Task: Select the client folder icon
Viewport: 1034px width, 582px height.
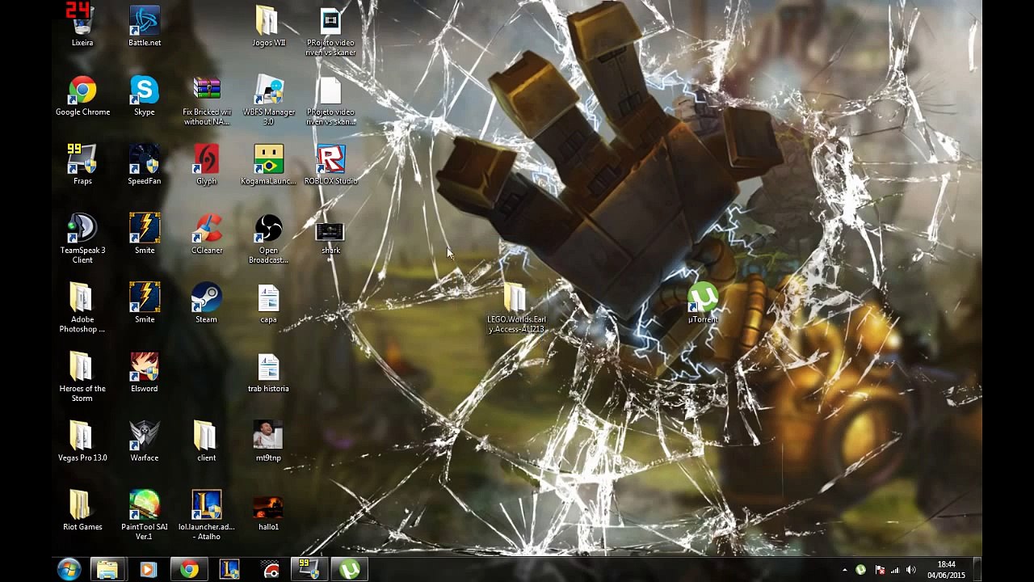Action: 207,441
